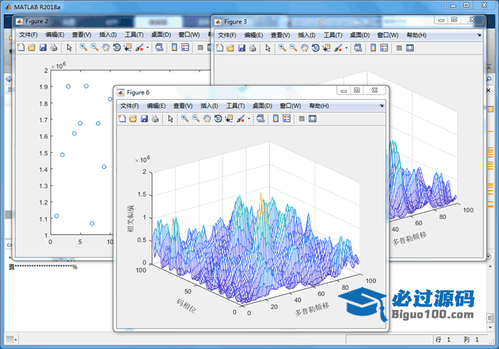Open 帮助(H) menu in Figure 3
Screen dimensions: 499x349
[x=416, y=35]
